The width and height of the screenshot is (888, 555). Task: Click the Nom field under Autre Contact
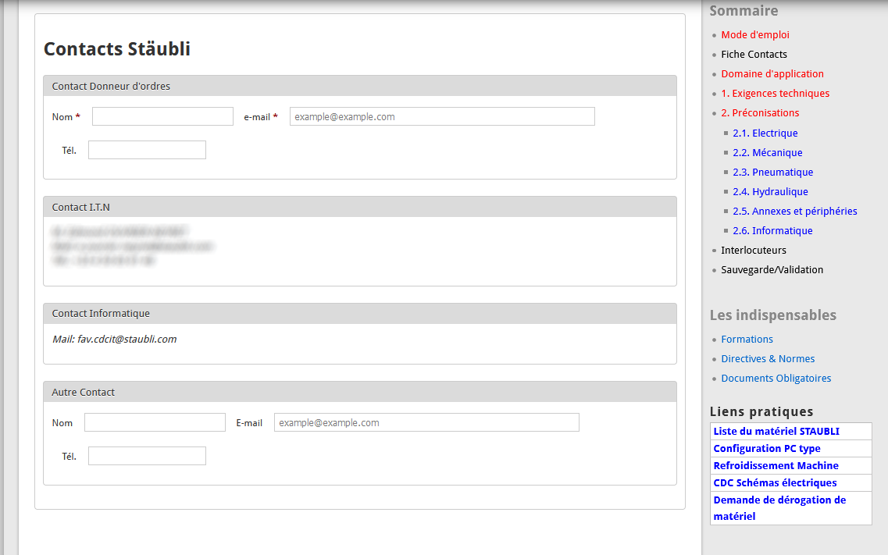pyautogui.click(x=155, y=422)
